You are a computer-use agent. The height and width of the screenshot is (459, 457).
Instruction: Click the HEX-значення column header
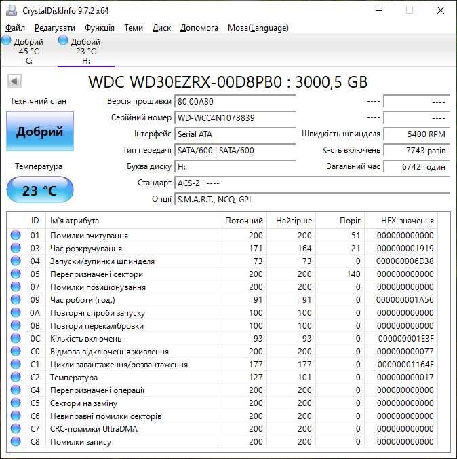pos(401,221)
